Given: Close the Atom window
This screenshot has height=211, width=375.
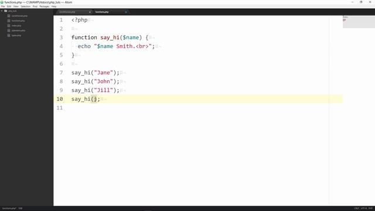Looking at the screenshot, I should click(370, 2).
